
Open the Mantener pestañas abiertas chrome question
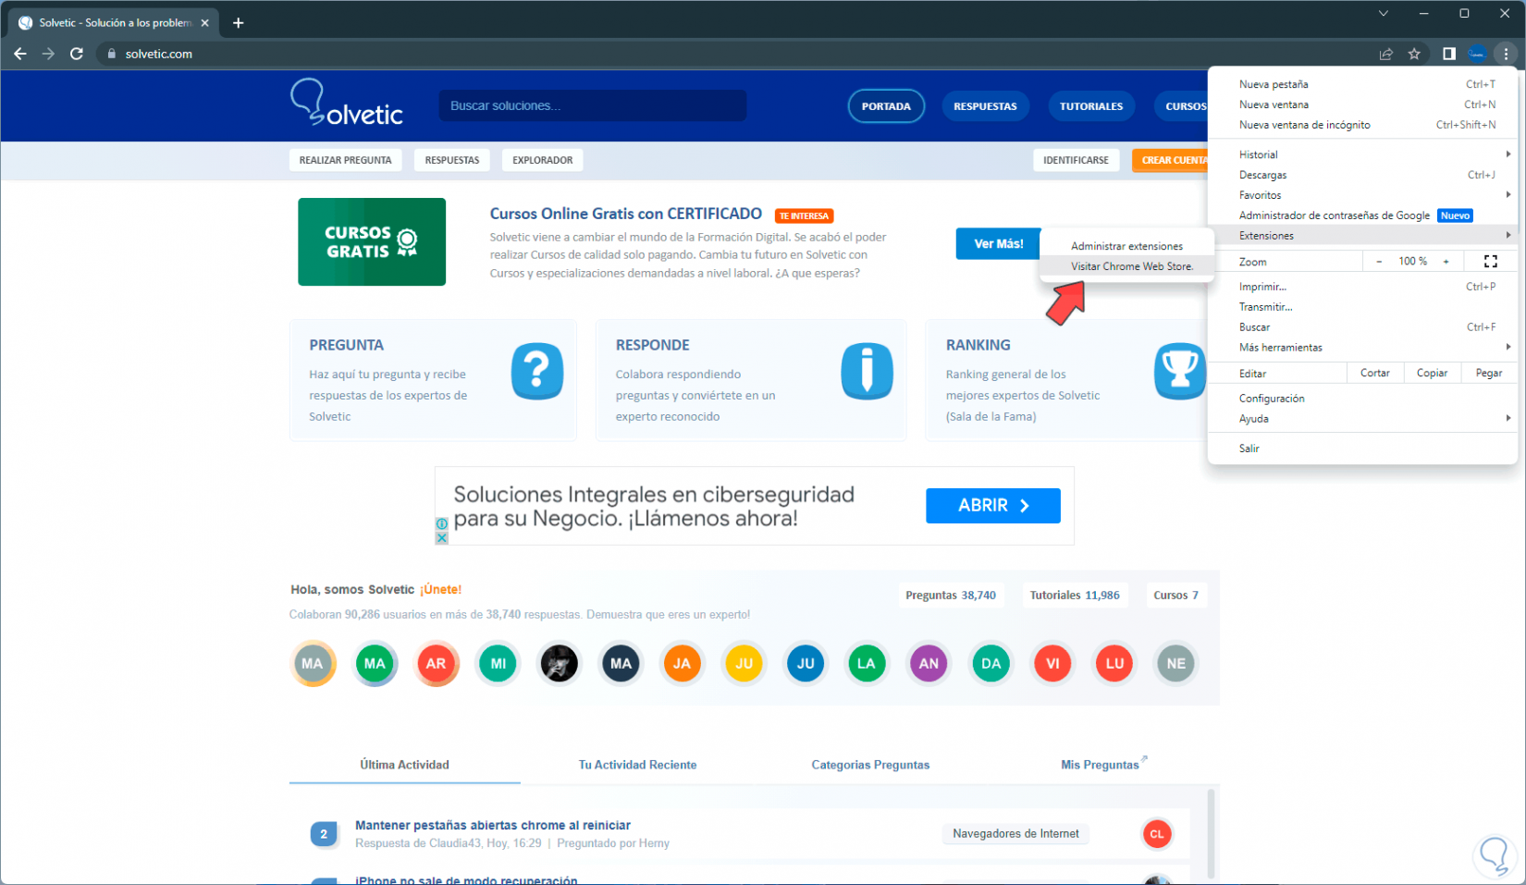(493, 825)
